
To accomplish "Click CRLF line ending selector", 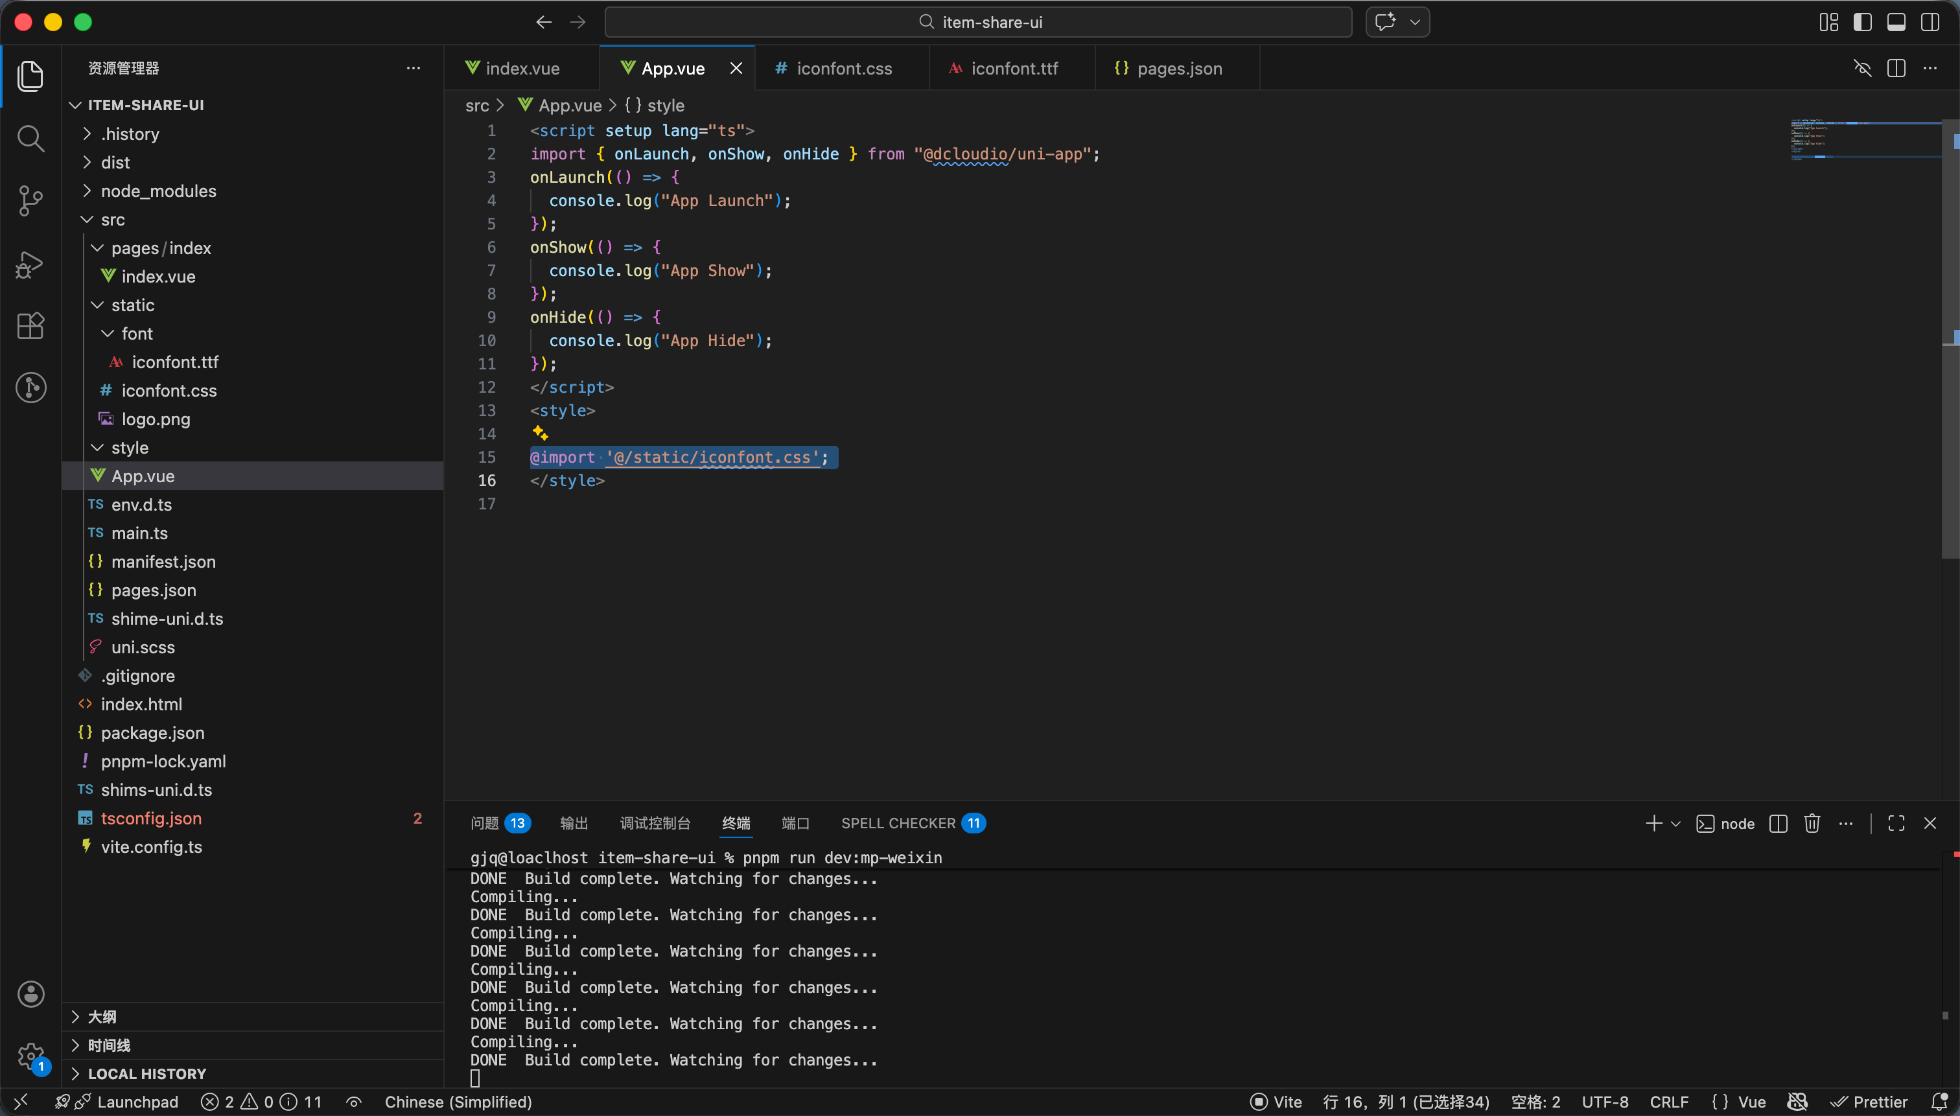I will pos(1669,1102).
